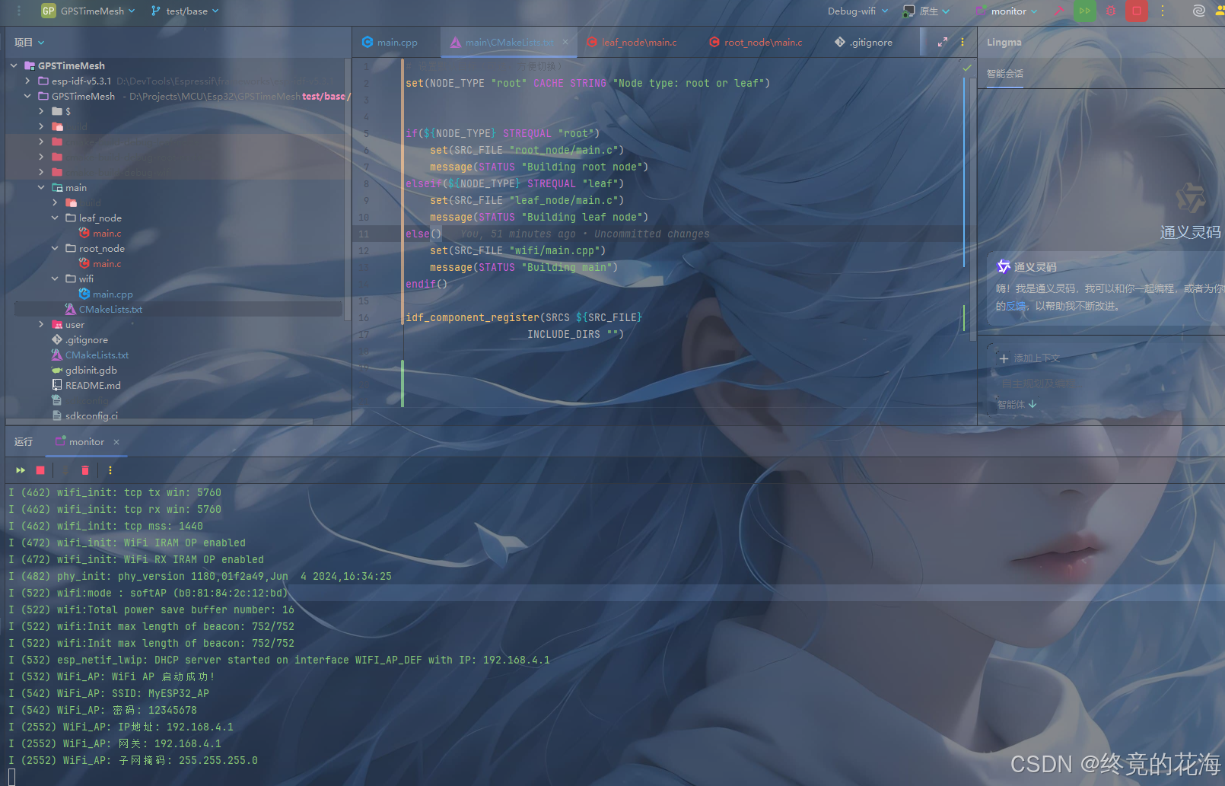Clear the Run console output

click(x=85, y=470)
